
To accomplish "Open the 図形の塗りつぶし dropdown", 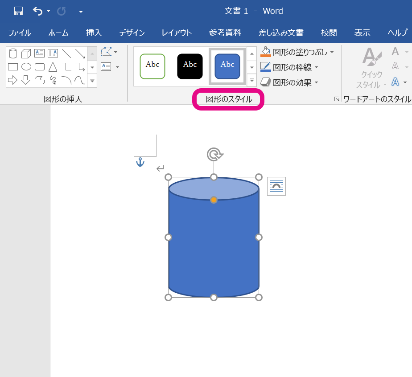I will click(332, 53).
